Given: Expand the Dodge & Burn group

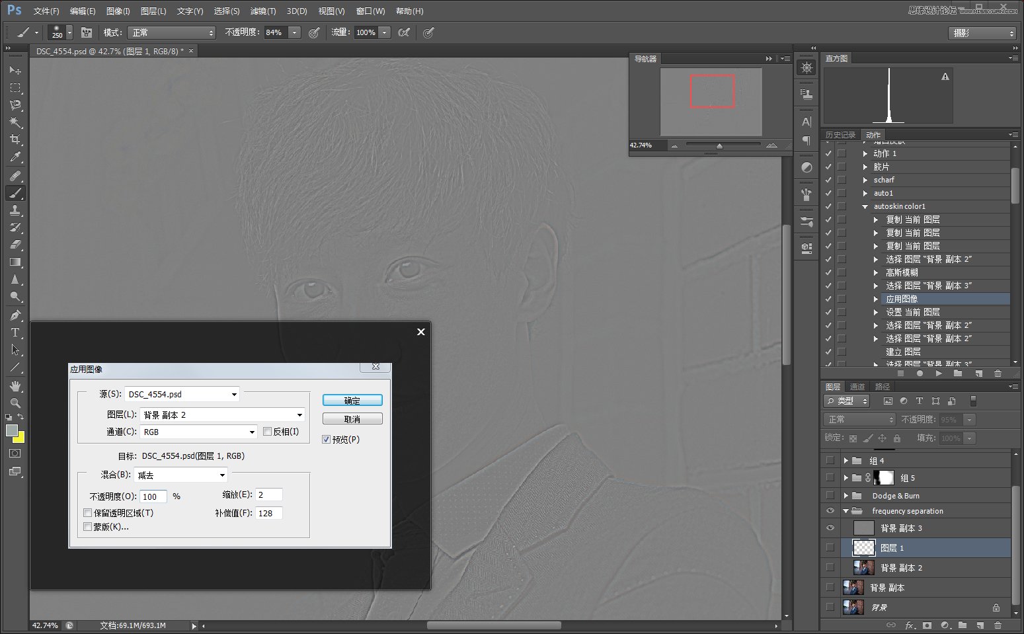Looking at the screenshot, I should pos(846,496).
